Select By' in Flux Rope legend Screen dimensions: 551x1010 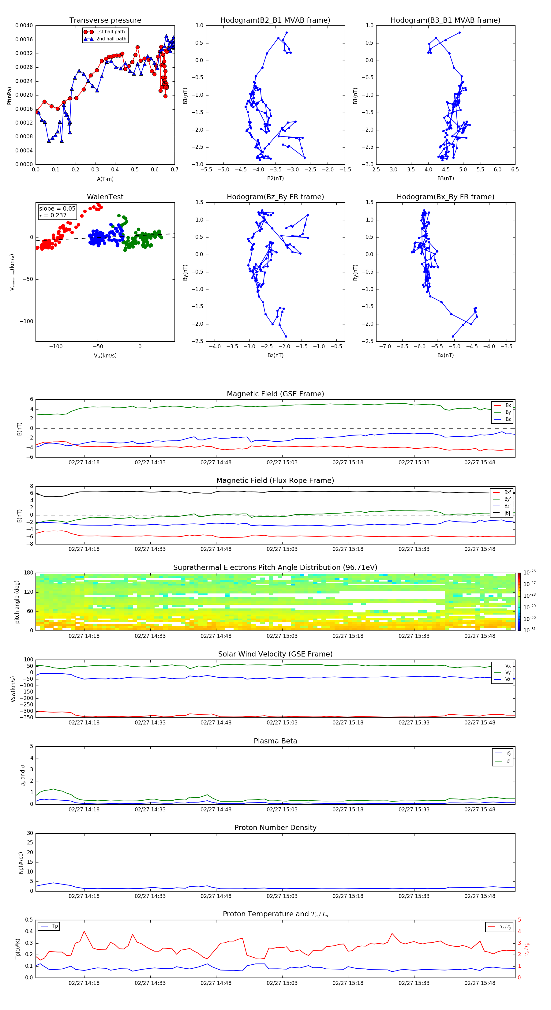click(502, 499)
